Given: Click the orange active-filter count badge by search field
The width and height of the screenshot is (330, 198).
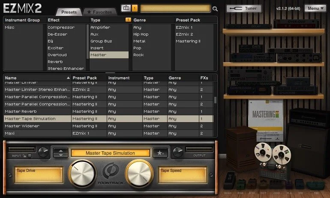Looking at the screenshot, I should (x=135, y=9).
